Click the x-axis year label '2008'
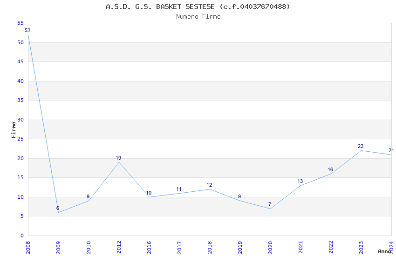 [28, 247]
